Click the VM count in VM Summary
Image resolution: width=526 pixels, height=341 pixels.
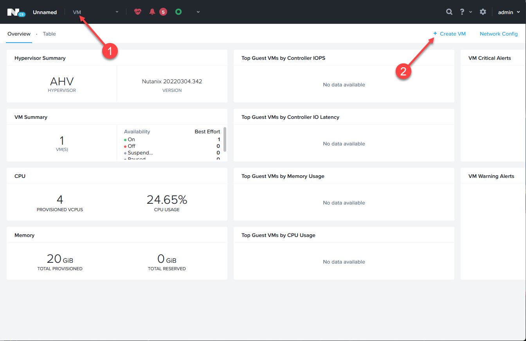pos(61,140)
